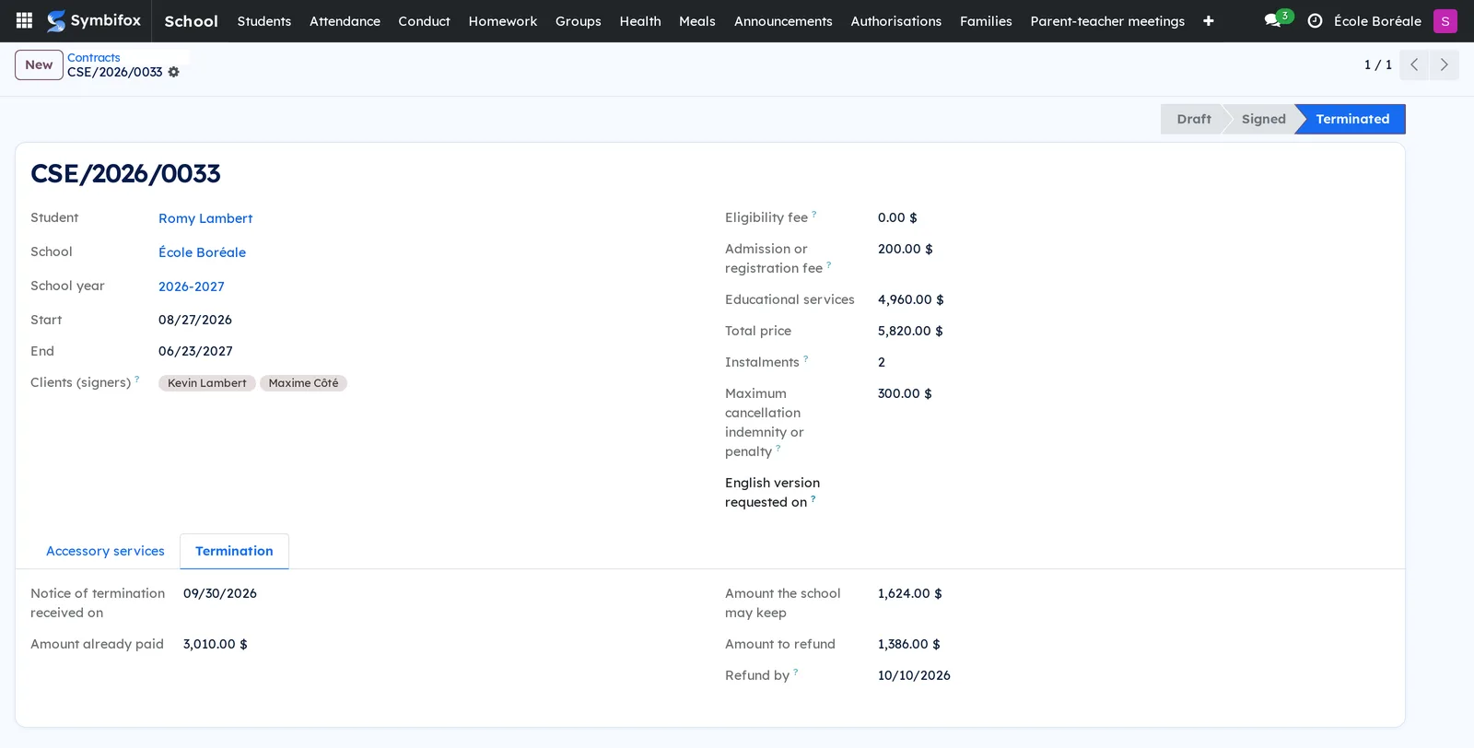Go back to Contracts breadcrumb
Viewport: 1474px width, 748px height.
[94, 57]
